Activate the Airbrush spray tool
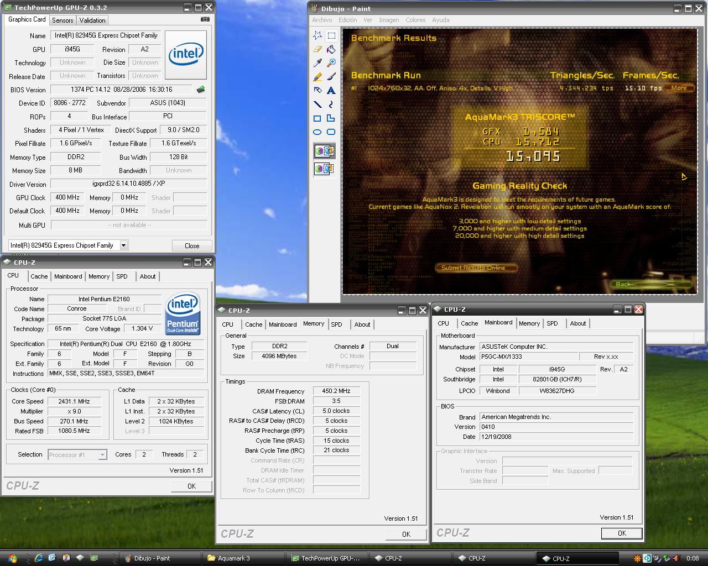 [317, 90]
